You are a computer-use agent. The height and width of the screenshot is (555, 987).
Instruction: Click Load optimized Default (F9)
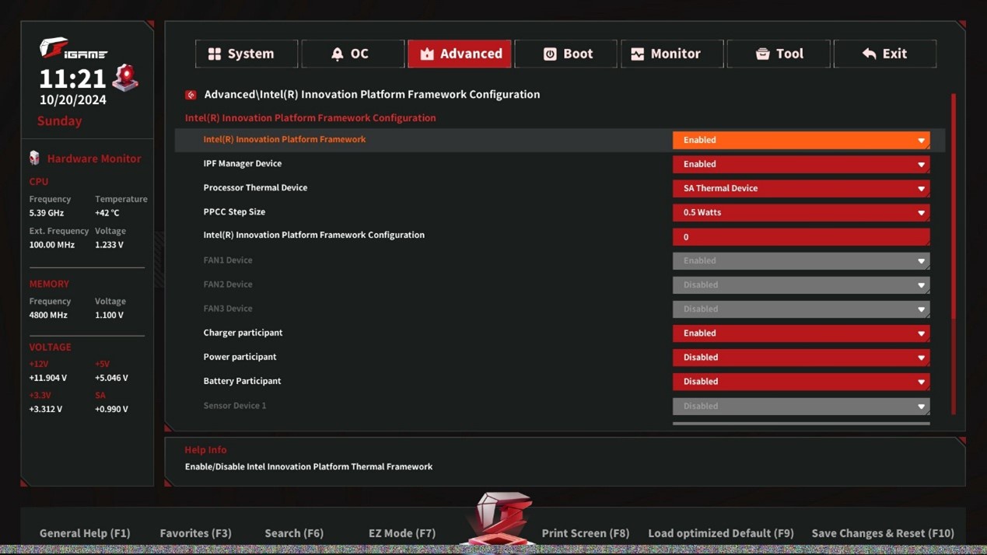(720, 533)
